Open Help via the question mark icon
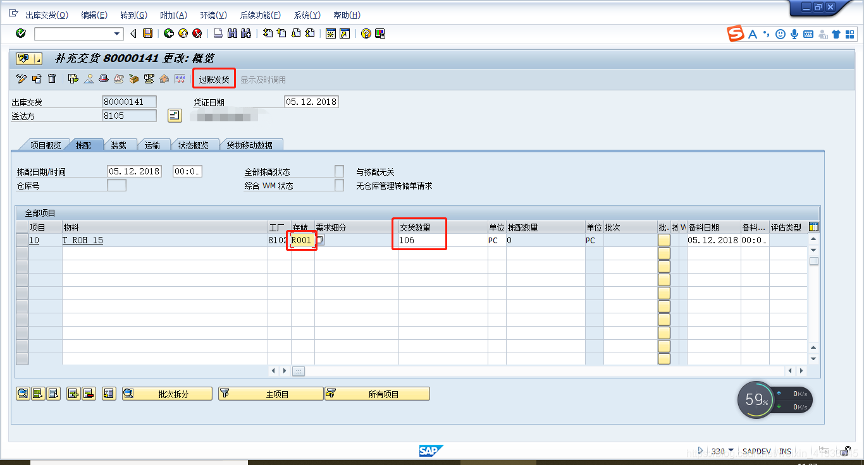Viewport: 864px width, 465px height. tap(366, 33)
